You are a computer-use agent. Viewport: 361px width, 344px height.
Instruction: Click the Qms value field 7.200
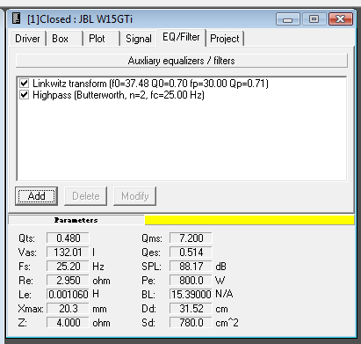191,238
